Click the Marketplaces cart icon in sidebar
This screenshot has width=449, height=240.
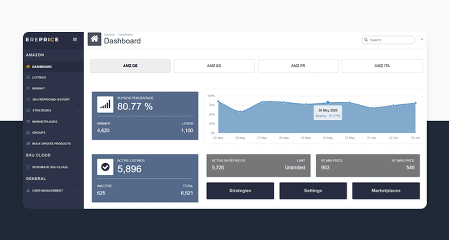pos(28,122)
